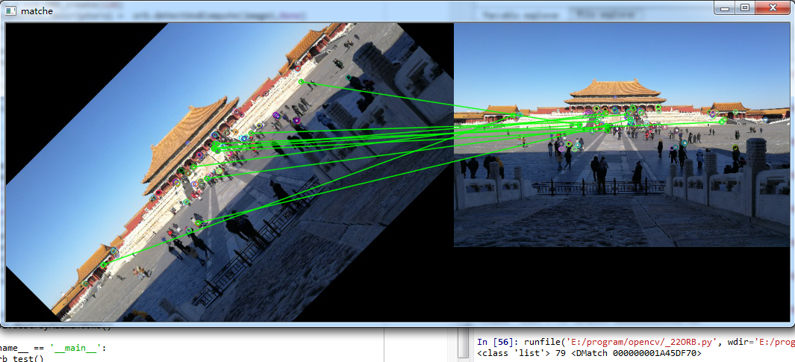Click the "<class 'list'> 79" output line

[589, 353]
